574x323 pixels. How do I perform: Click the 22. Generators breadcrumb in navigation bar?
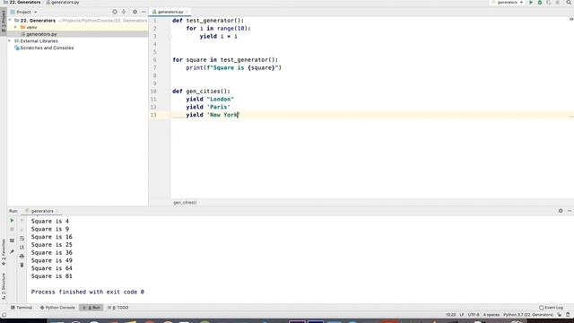click(22, 3)
